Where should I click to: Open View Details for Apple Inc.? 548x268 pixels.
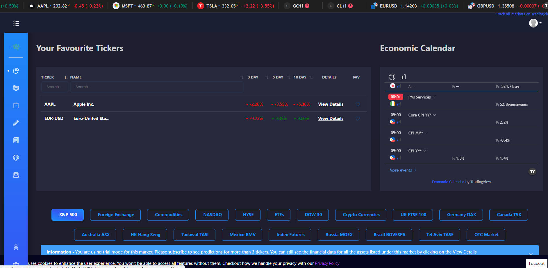(x=331, y=104)
